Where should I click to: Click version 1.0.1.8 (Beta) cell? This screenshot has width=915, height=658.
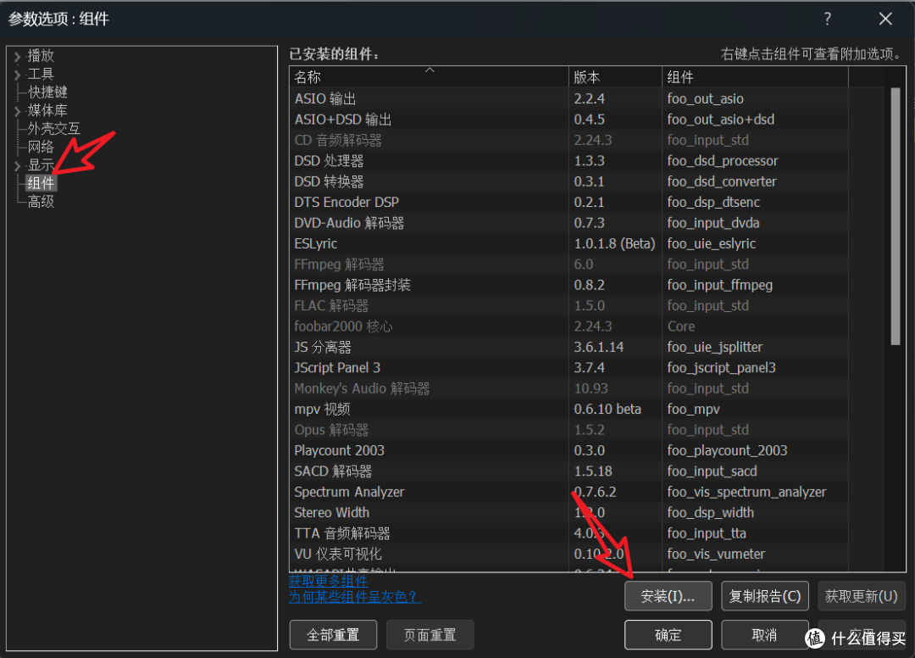614,243
